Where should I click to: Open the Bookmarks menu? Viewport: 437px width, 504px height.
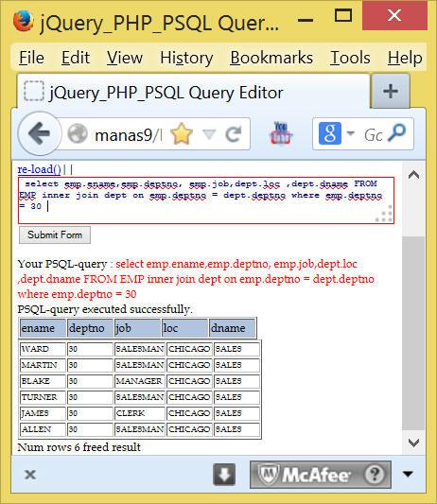[271, 58]
